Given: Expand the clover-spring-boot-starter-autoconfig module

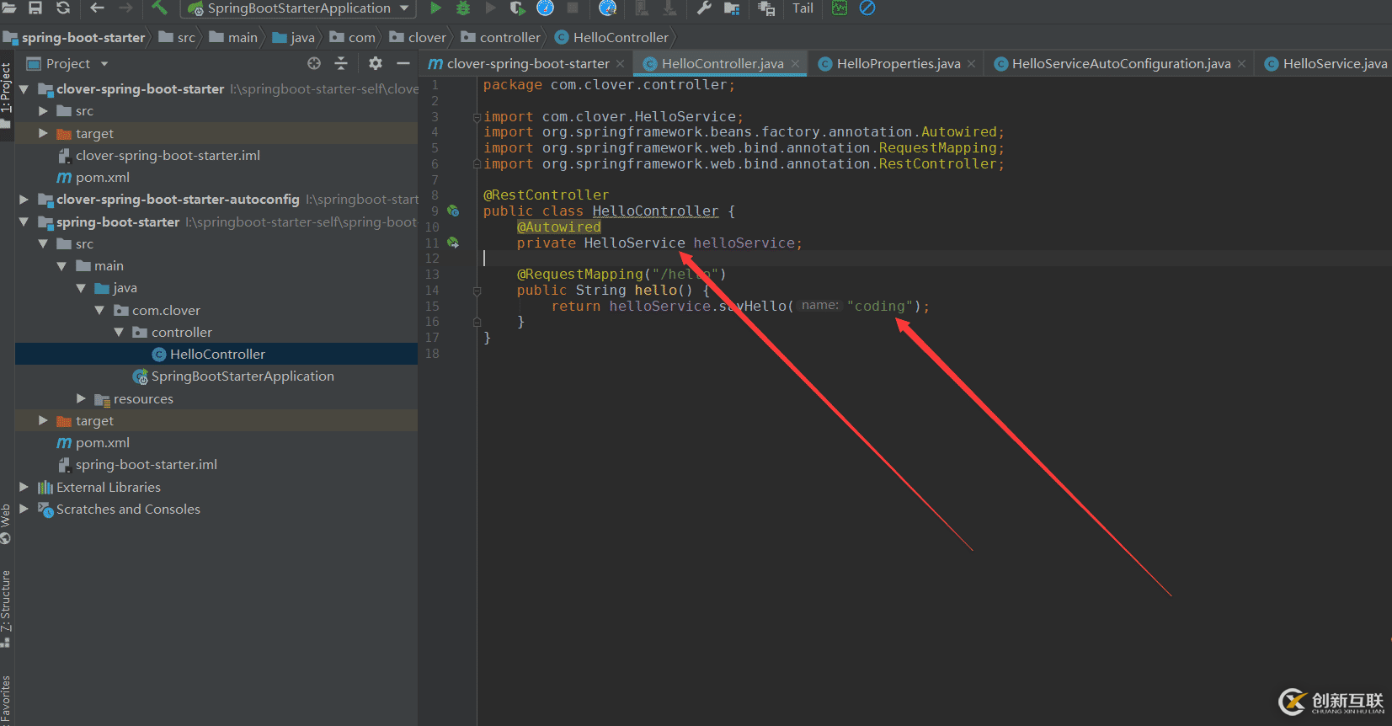Looking at the screenshot, I should point(24,200).
